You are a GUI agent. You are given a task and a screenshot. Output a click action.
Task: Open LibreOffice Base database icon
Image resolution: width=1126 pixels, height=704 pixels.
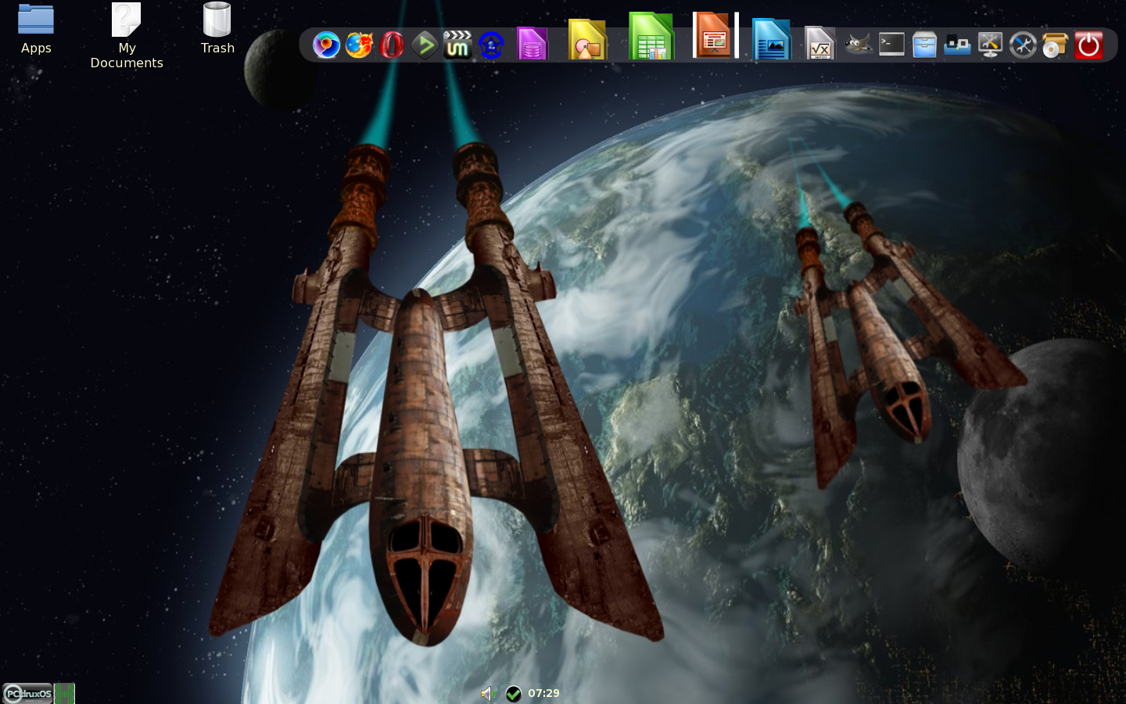click(x=532, y=45)
